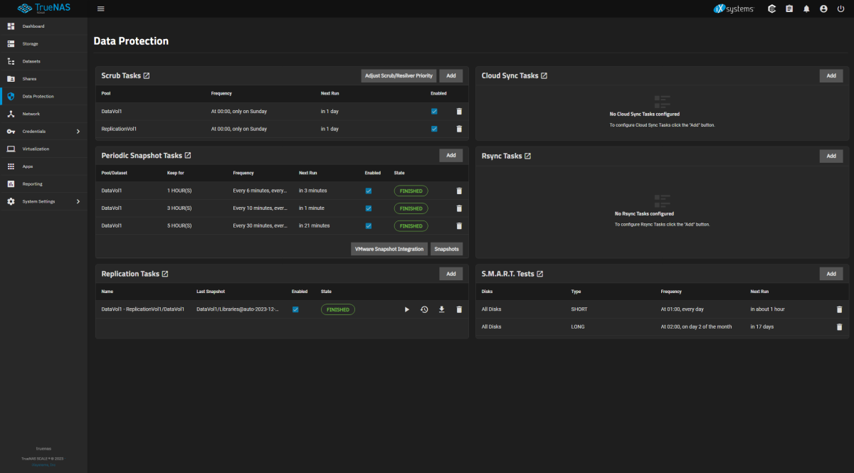Select 'DataVol1 - ReplicationVol1/DataVol1' replication name
The image size is (854, 473).
[x=143, y=309]
